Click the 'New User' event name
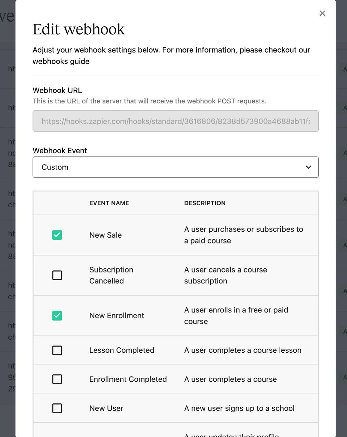This screenshot has width=347, height=437. [106, 408]
